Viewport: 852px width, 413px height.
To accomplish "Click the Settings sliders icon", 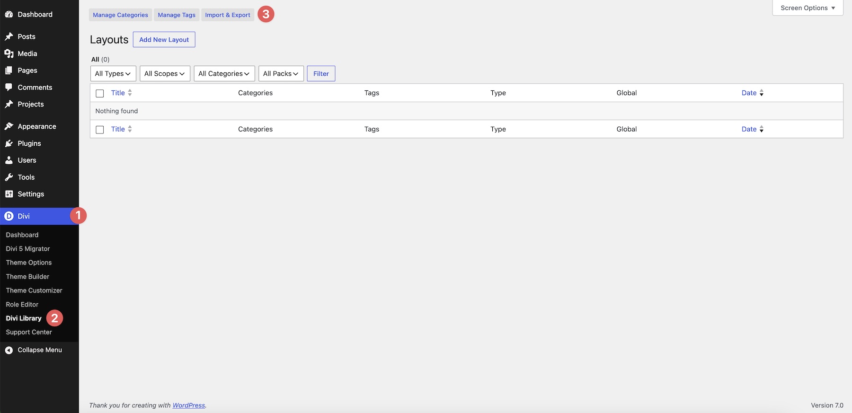I will coord(9,194).
